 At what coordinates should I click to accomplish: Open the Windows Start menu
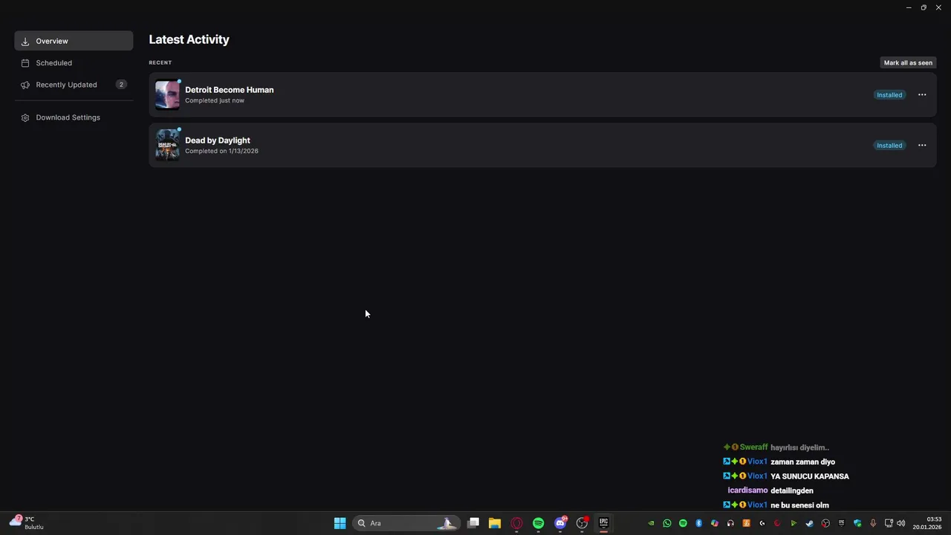340,523
